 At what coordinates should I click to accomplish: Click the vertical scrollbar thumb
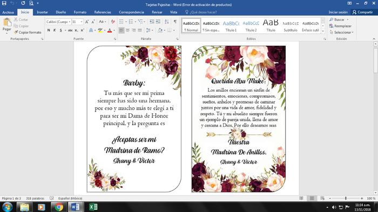(x=375, y=60)
